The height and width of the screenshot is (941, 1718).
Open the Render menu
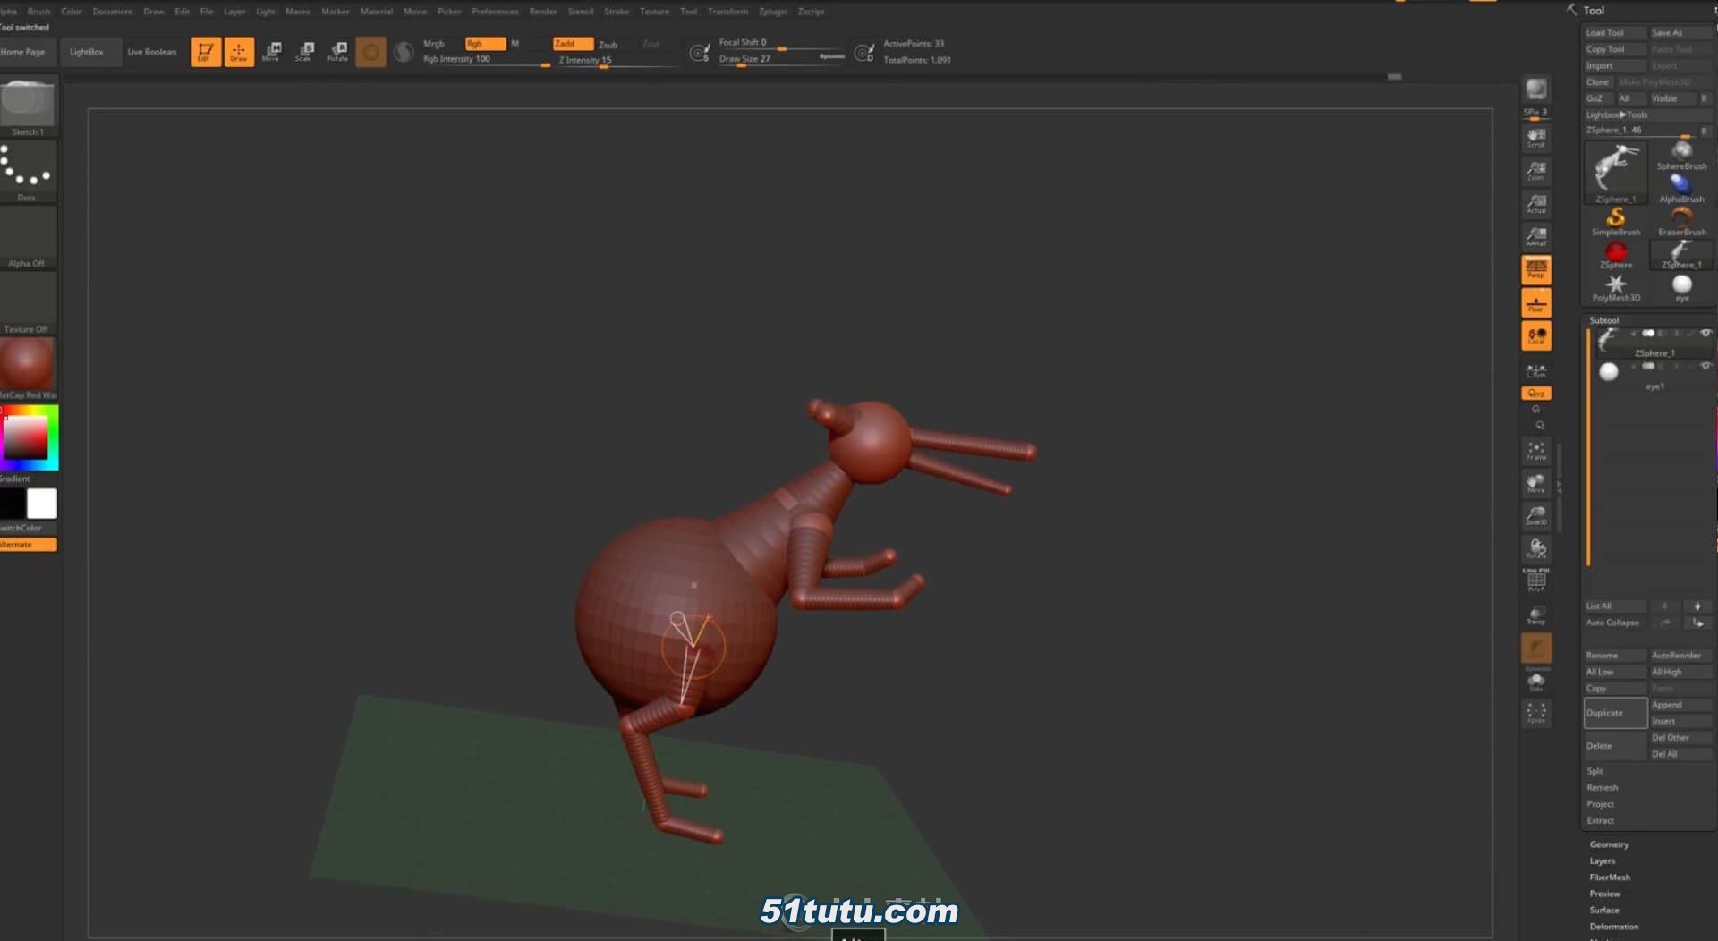[543, 12]
